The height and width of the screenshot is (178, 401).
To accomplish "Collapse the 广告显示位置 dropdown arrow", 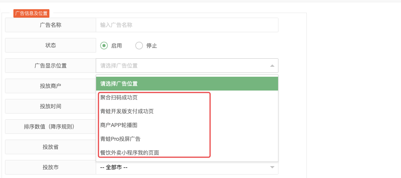I will (x=272, y=66).
